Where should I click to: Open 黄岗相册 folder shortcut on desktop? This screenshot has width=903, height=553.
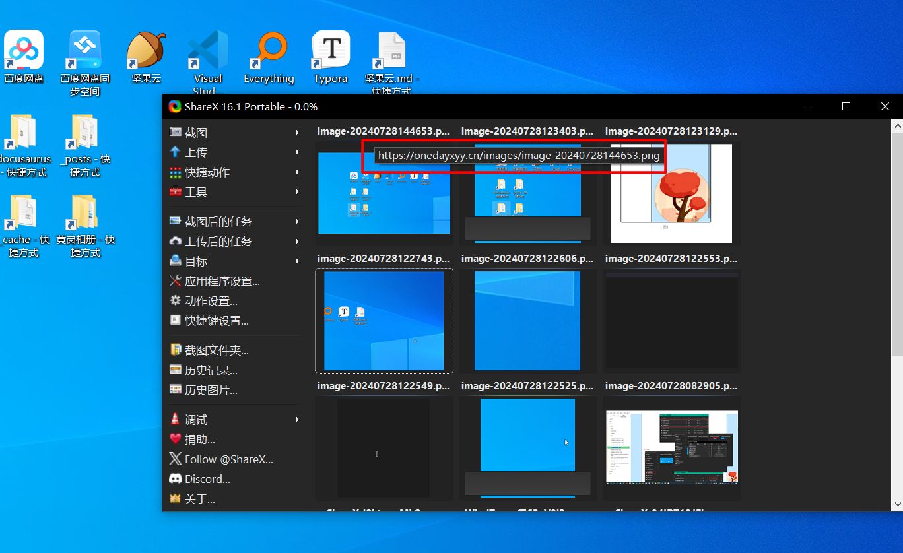85,226
